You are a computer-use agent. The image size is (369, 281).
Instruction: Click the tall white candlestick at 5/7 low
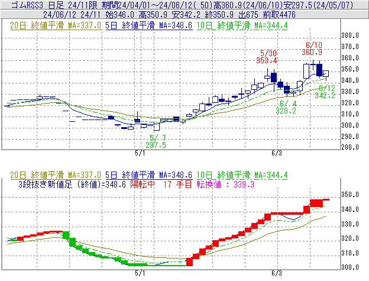[157, 127]
